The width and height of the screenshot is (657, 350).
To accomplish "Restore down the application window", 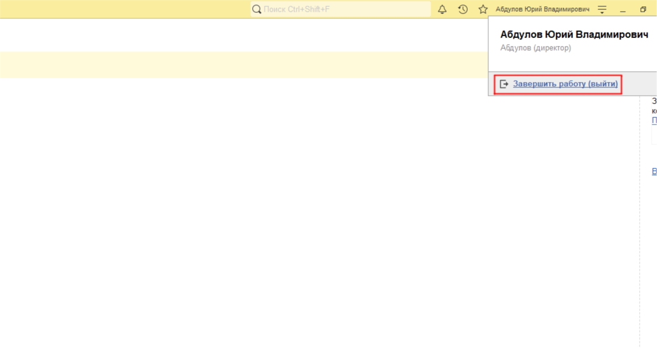I will pos(643,9).
